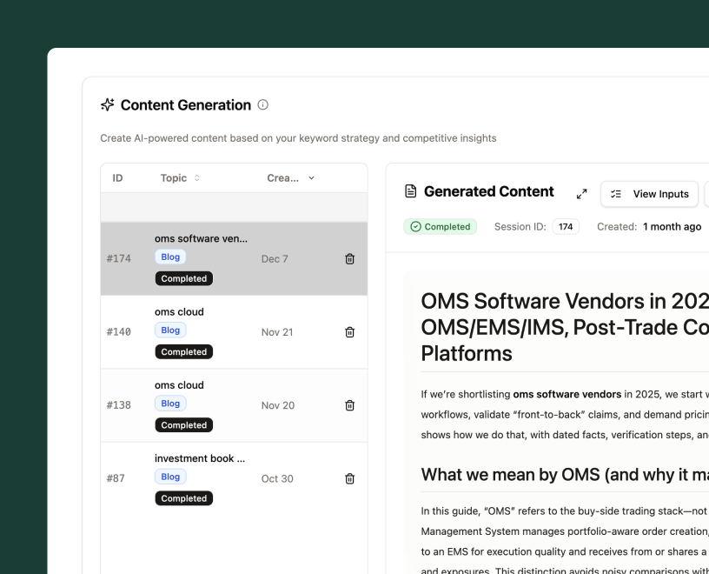Delete session #138 via trash icon
709x574 pixels.
coord(349,405)
